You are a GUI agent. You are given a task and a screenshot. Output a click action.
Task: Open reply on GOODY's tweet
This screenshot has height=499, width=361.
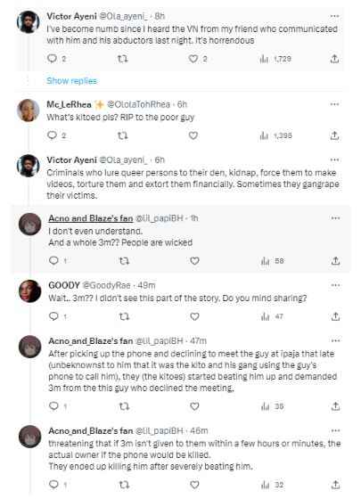coord(53,316)
